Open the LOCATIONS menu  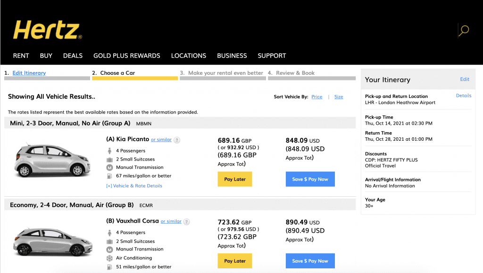point(189,56)
